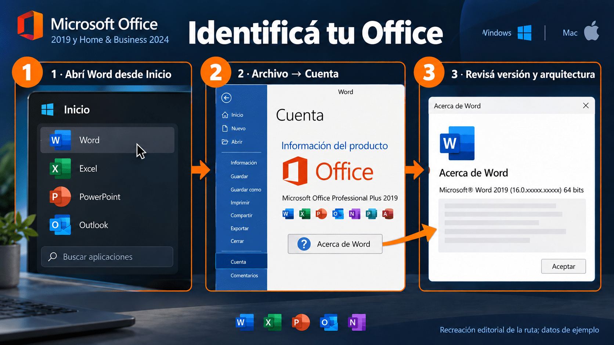Click the OneNote icon in the product icons row
The width and height of the screenshot is (614, 345).
click(x=354, y=214)
